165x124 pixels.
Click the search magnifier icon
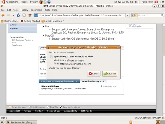(162, 15)
